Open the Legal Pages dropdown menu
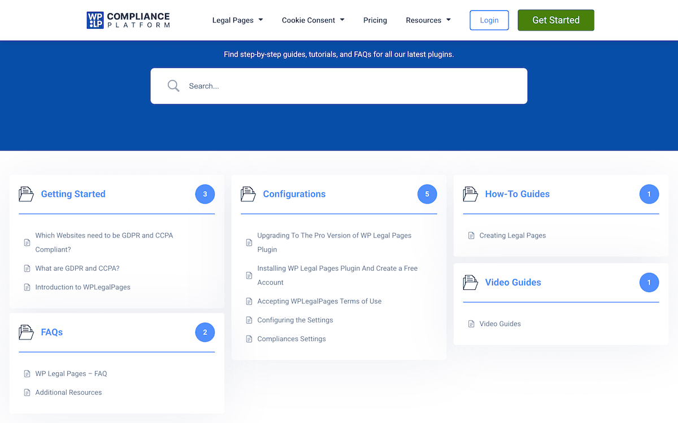 click(238, 20)
